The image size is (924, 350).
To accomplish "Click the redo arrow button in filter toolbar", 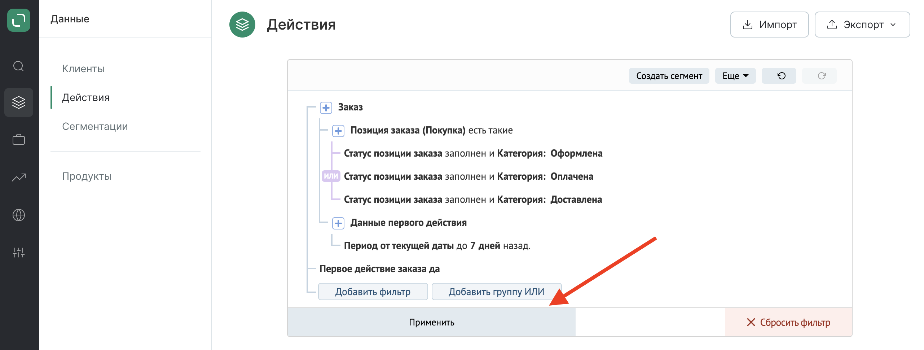I will 819,76.
